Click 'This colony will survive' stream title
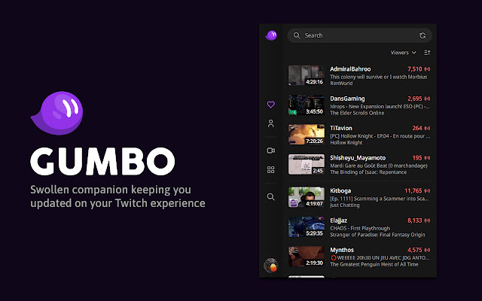The image size is (482, 301). [x=378, y=77]
